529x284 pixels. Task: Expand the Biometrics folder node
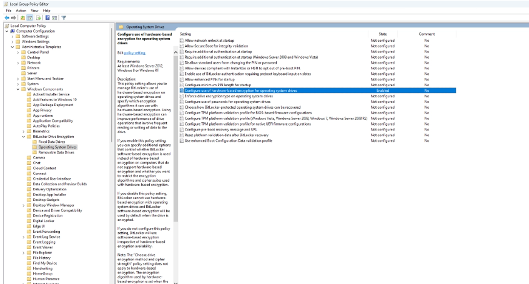(24, 131)
